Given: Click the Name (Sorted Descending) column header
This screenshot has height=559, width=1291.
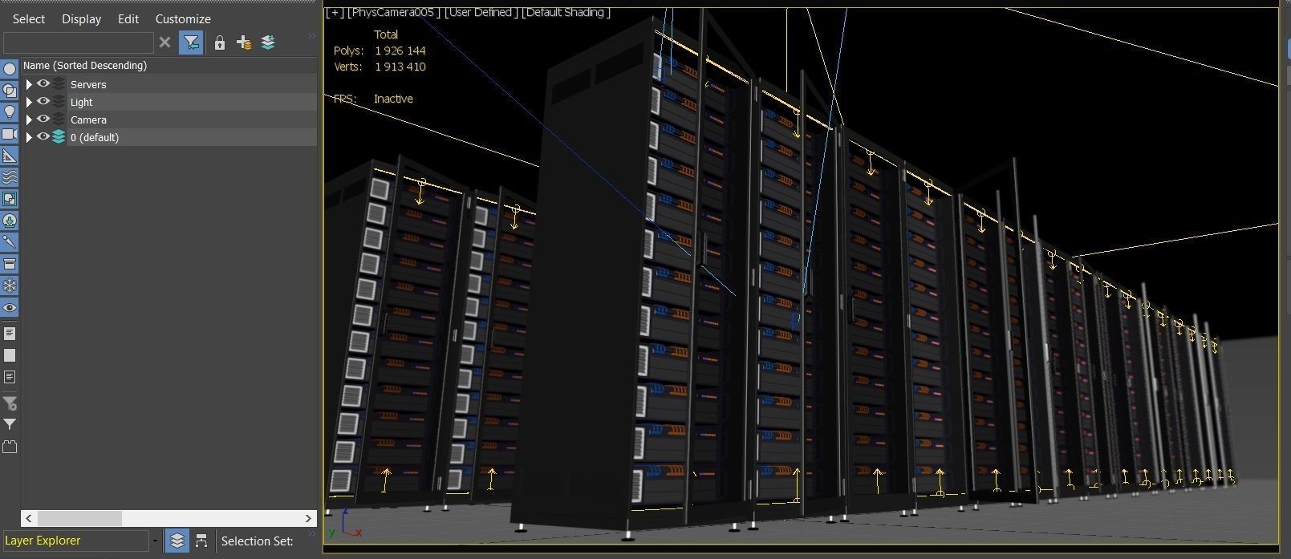Looking at the screenshot, I should click(x=169, y=66).
